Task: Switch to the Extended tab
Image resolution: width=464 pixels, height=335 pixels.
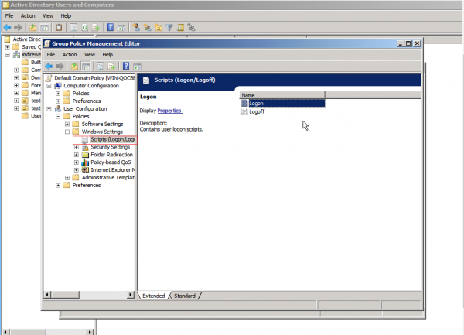Action: (153, 296)
